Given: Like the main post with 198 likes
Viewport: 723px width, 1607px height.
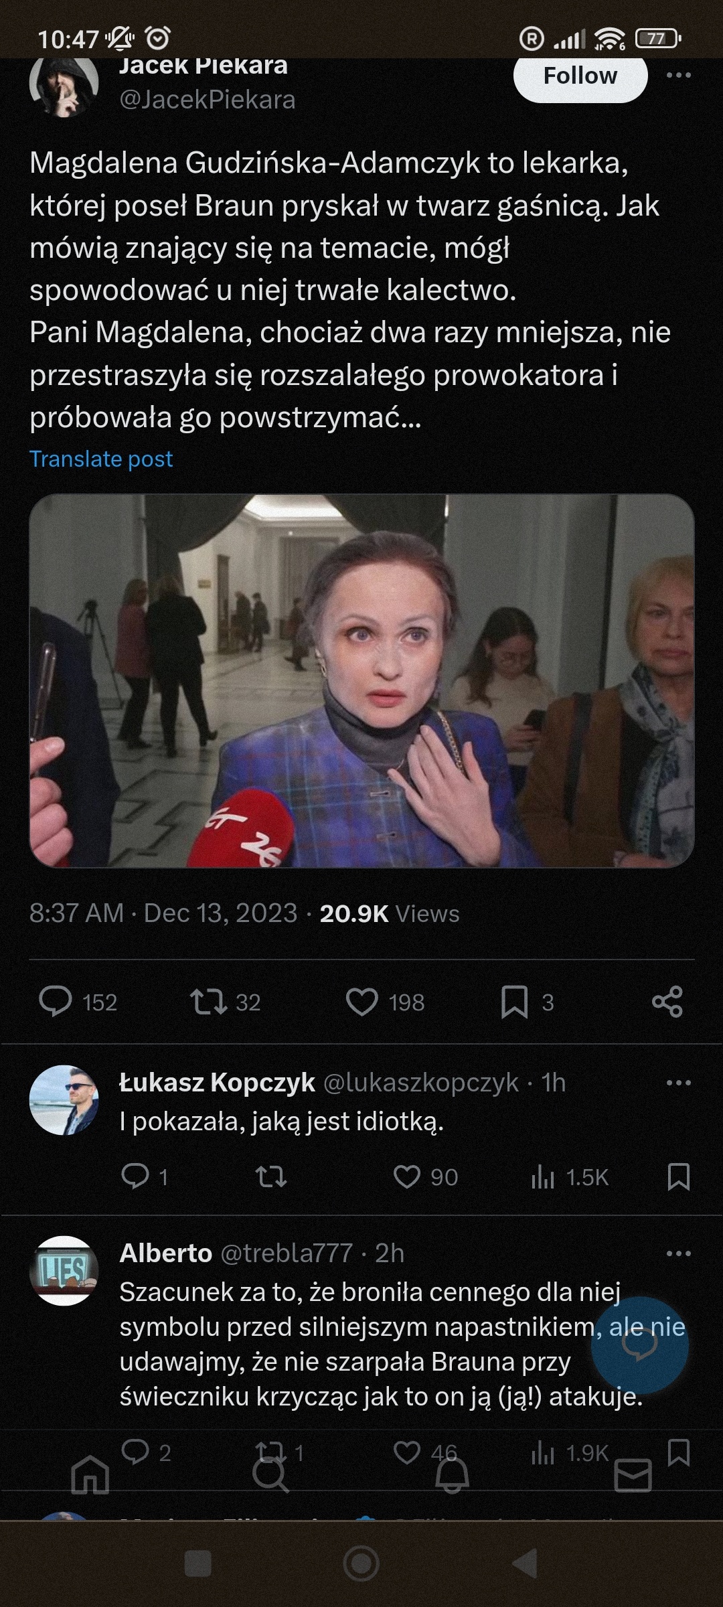Looking at the screenshot, I should coord(362,1002).
